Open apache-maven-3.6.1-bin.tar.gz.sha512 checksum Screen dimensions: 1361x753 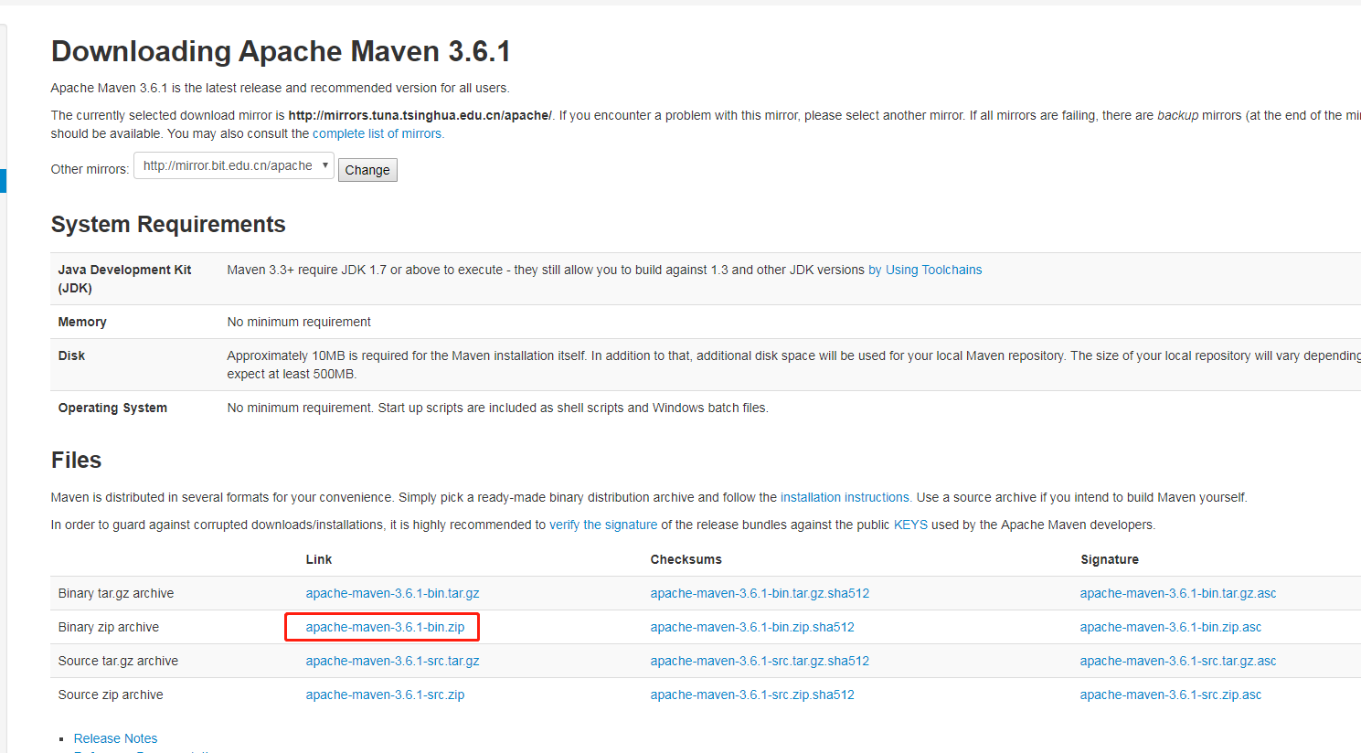(x=760, y=593)
